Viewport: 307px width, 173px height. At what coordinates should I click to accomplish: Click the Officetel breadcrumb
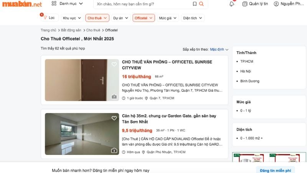[x=111, y=30]
